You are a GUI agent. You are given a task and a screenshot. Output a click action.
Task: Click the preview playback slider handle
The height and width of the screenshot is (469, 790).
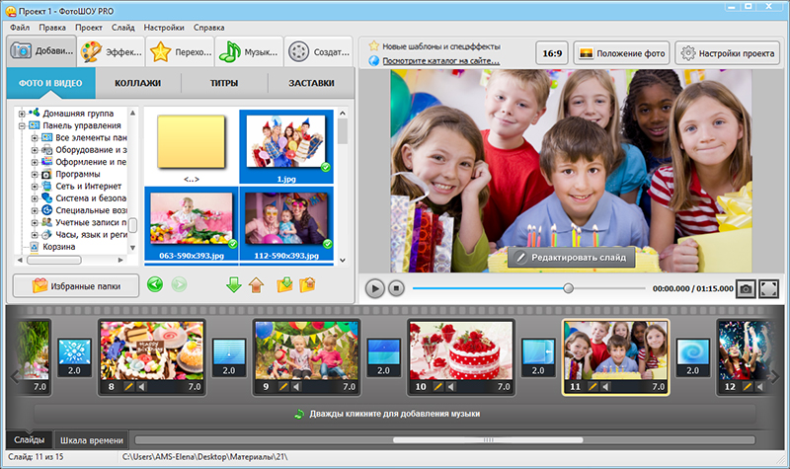point(569,288)
